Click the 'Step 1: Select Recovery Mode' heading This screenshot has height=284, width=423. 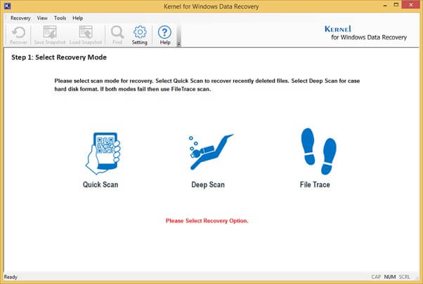click(59, 58)
